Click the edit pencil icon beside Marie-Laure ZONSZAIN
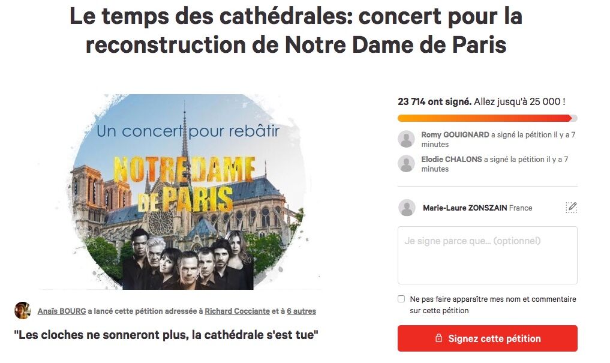This screenshot has height=363, width=610. click(x=571, y=208)
